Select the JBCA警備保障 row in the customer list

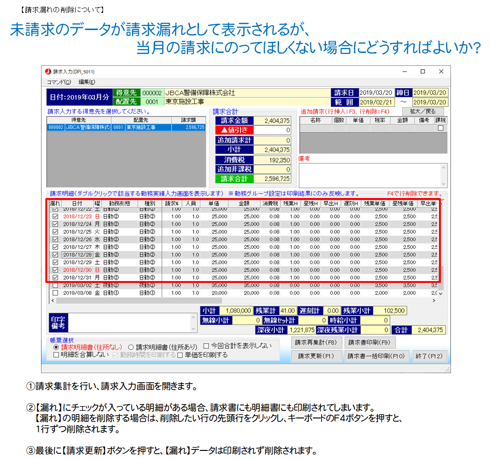[126, 128]
